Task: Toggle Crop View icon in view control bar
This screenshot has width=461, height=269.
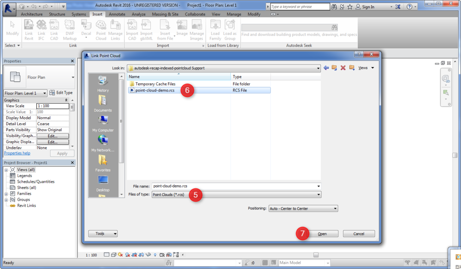Action: pyautogui.click(x=134, y=255)
